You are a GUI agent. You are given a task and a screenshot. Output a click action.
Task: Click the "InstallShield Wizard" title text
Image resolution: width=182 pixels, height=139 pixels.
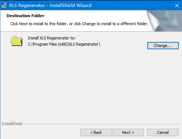pos(71,5)
